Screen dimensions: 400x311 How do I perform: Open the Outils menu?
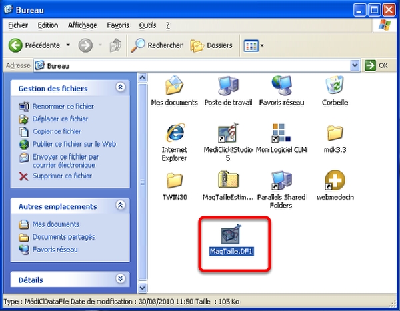pos(147,25)
